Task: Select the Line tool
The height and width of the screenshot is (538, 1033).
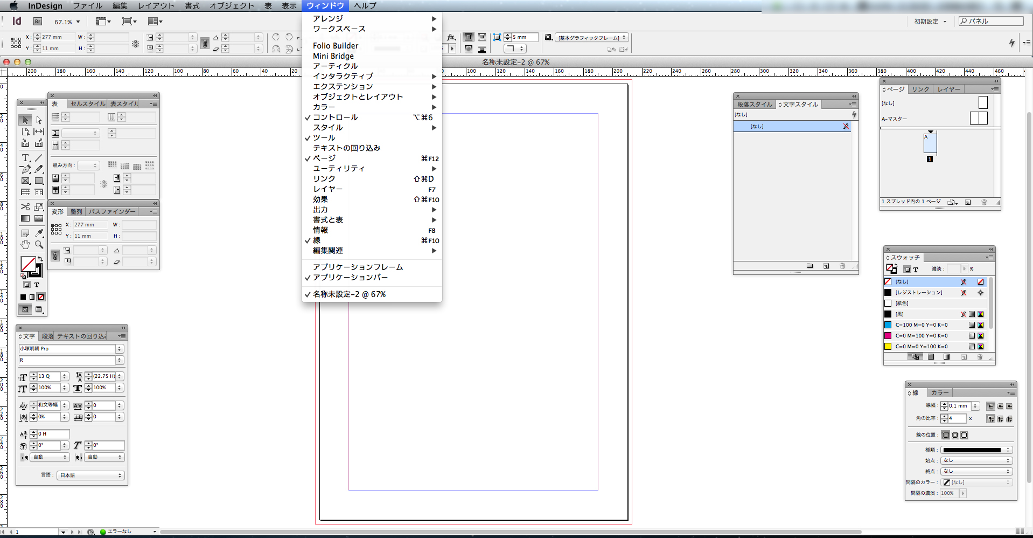Action: pyautogui.click(x=39, y=158)
